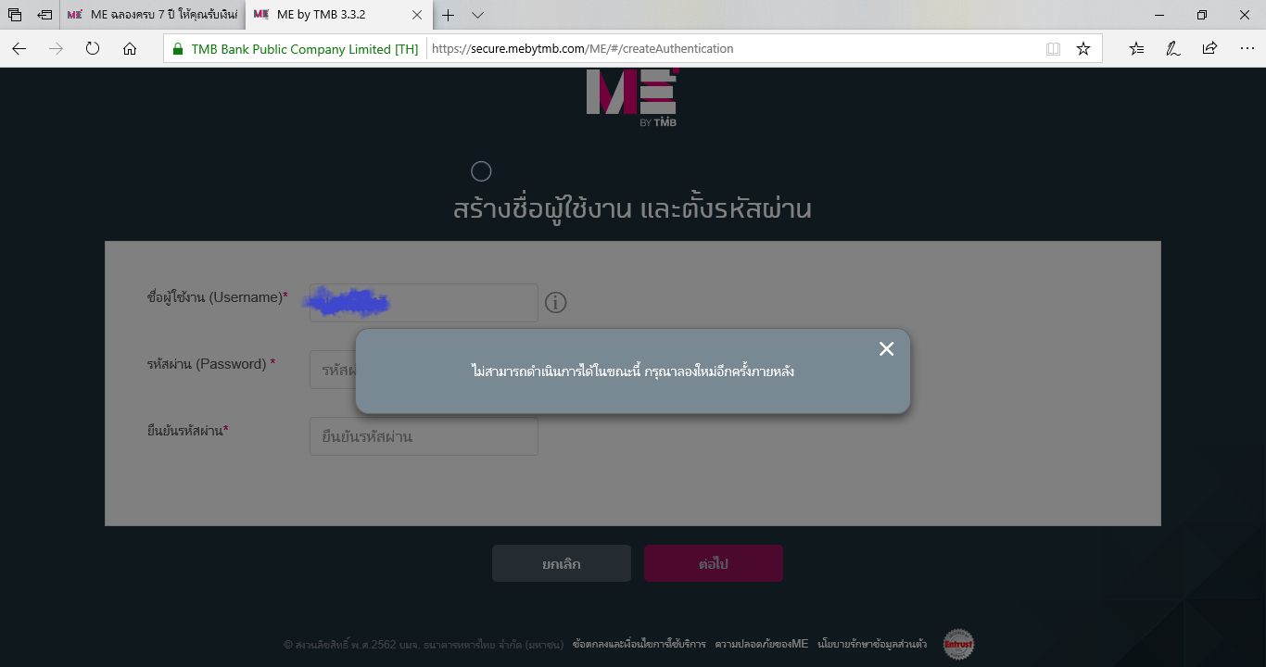This screenshot has height=667, width=1266.
Task: Open browser settings and more menu
Action: [x=1247, y=49]
